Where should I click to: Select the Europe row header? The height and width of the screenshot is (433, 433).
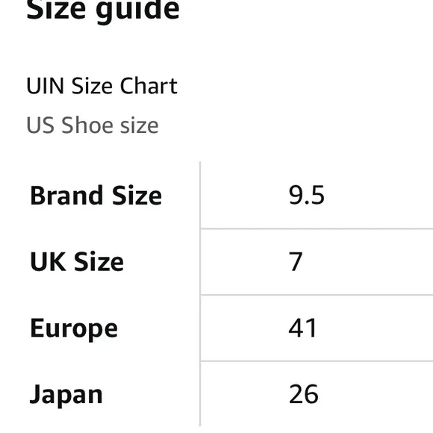(74, 328)
